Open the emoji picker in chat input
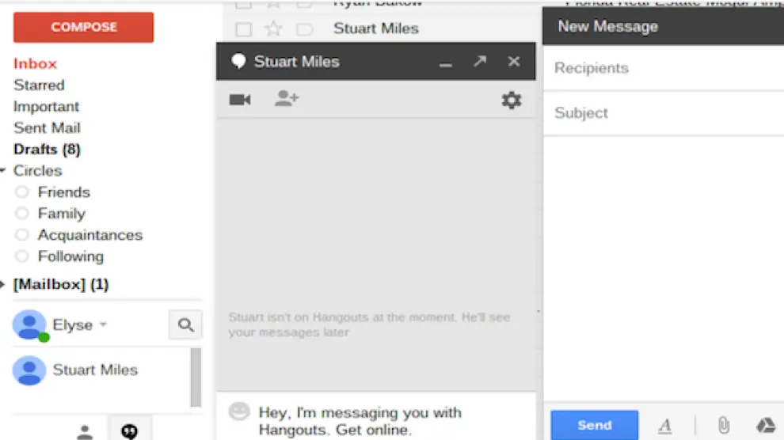This screenshot has width=784, height=440. (x=238, y=412)
